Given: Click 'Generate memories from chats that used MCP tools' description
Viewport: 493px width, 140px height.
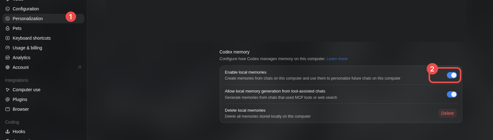Looking at the screenshot, I should (x=281, y=98).
